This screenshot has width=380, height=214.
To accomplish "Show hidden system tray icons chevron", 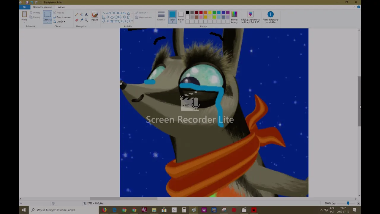I will 321,210.
